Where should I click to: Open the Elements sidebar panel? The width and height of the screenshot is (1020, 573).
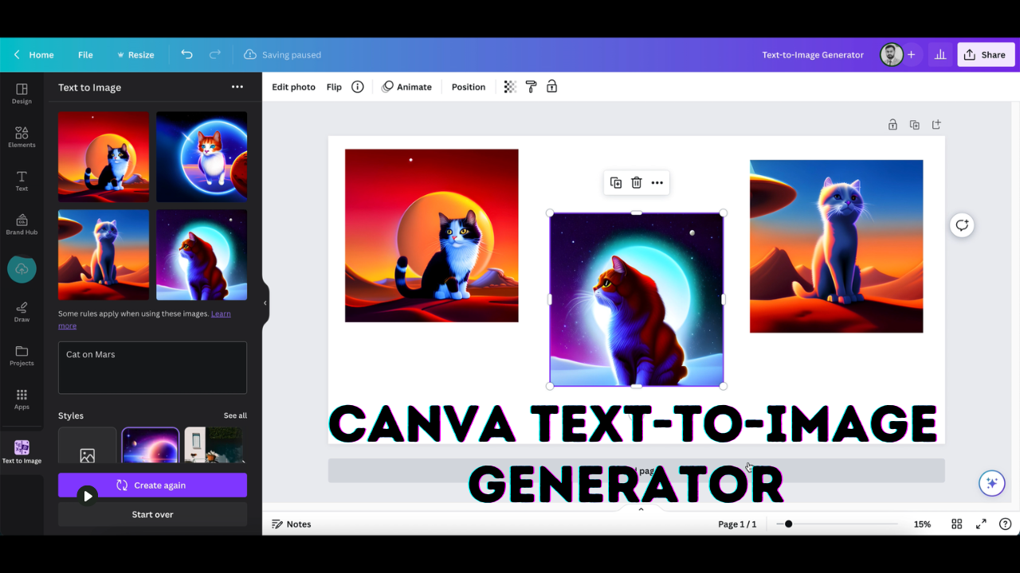(x=22, y=137)
